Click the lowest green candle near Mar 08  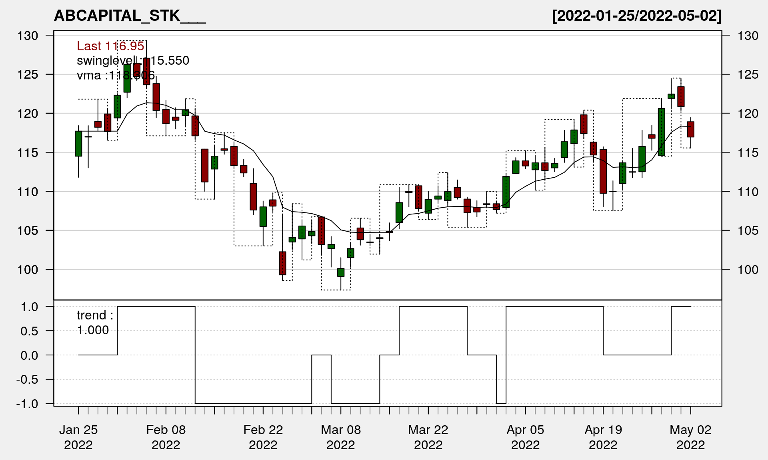pyautogui.click(x=341, y=272)
